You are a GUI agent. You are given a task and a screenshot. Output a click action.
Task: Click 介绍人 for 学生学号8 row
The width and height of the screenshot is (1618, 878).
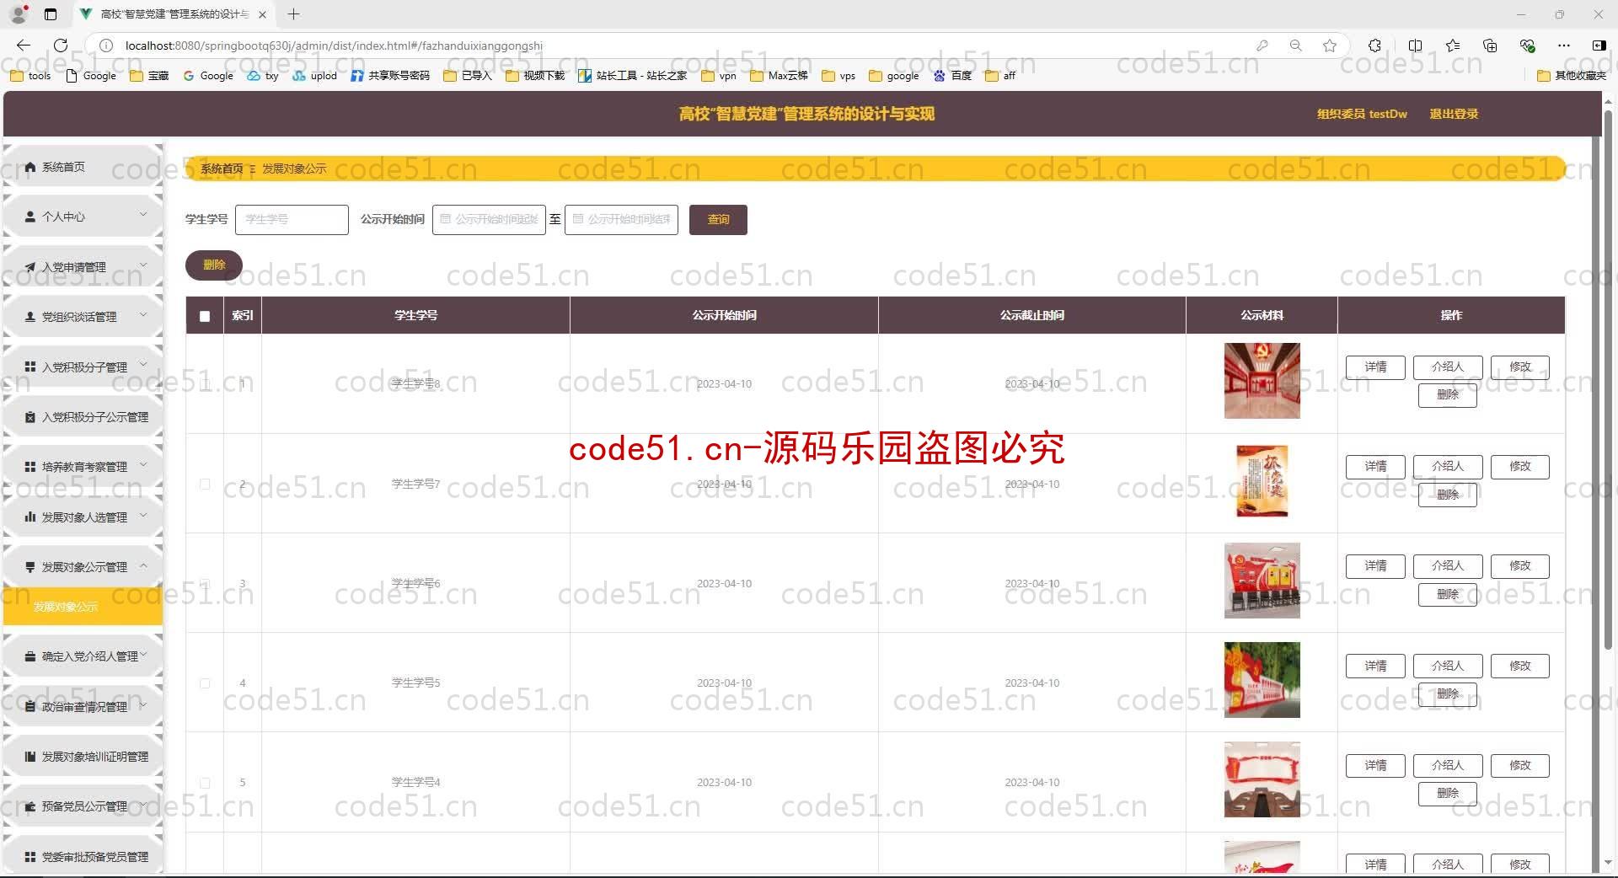(1447, 367)
